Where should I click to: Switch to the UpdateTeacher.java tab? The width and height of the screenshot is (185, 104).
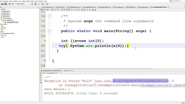(x=106, y=7)
